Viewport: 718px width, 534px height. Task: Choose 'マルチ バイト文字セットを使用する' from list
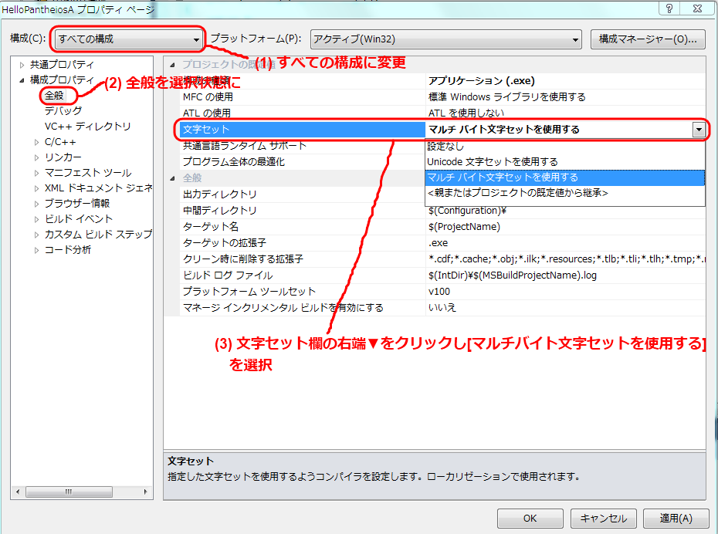[x=503, y=177]
